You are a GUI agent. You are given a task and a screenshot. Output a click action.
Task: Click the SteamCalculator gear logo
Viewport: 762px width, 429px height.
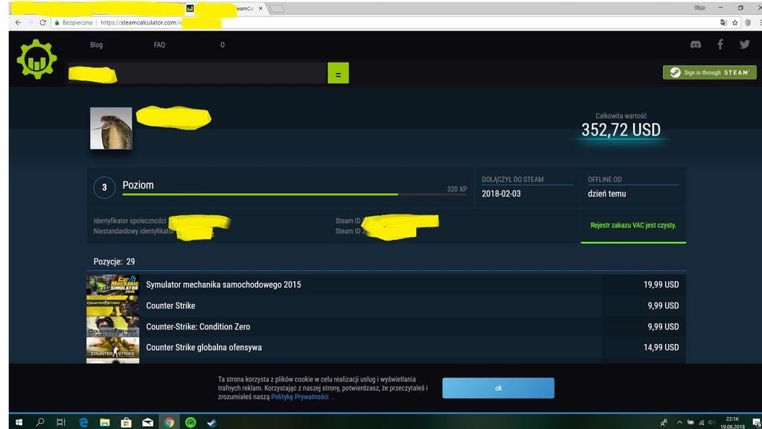37,60
